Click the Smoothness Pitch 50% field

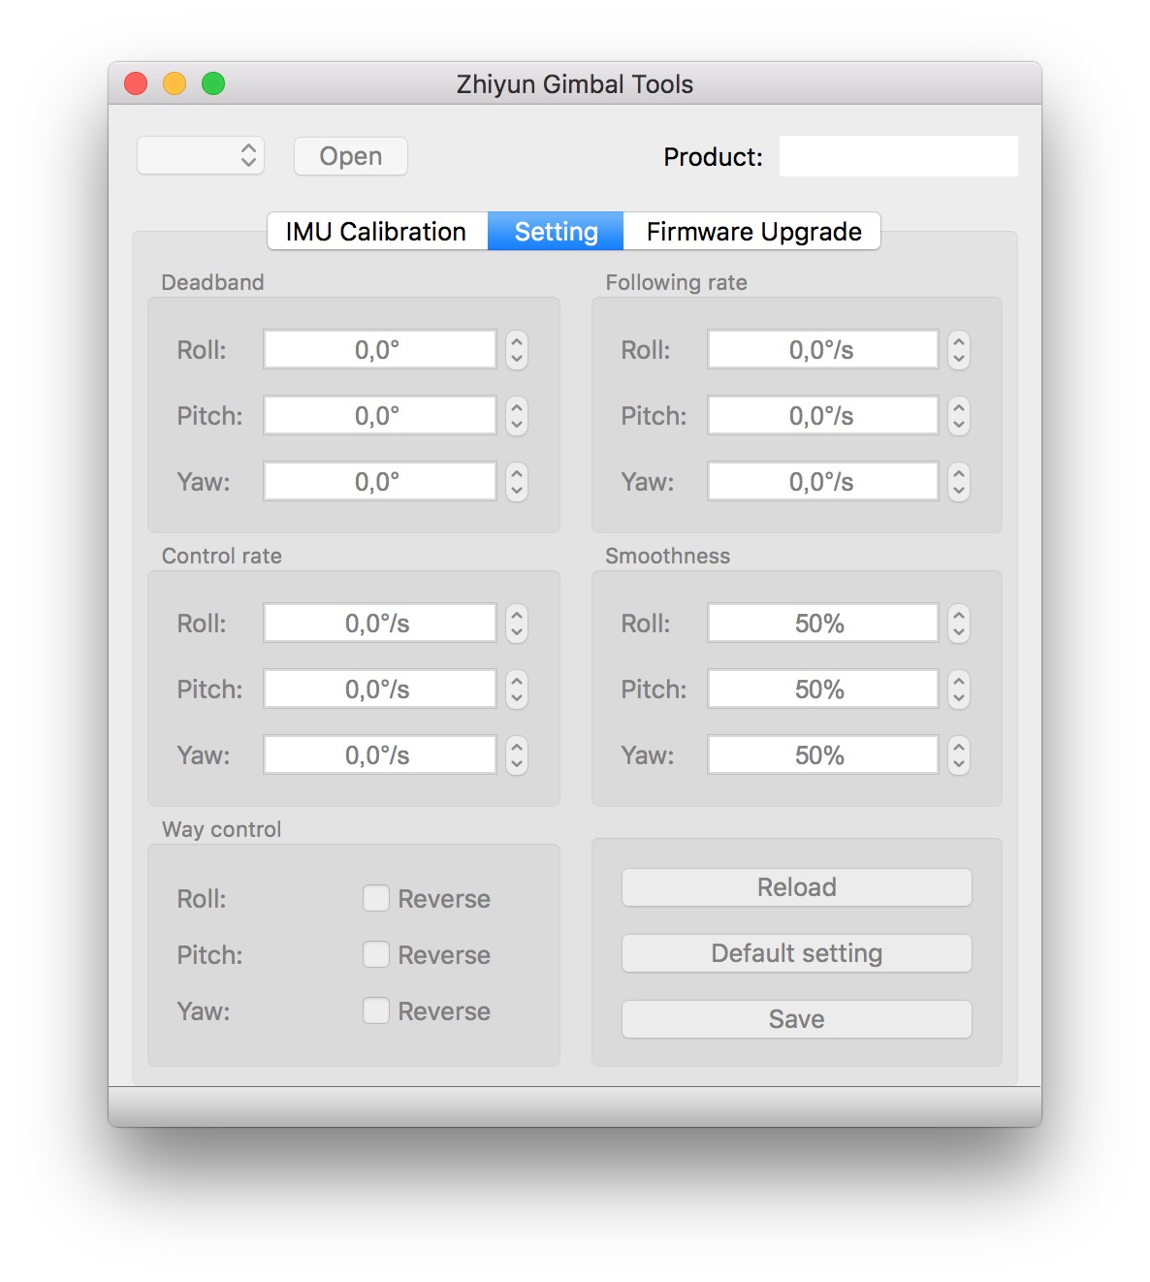coord(822,689)
